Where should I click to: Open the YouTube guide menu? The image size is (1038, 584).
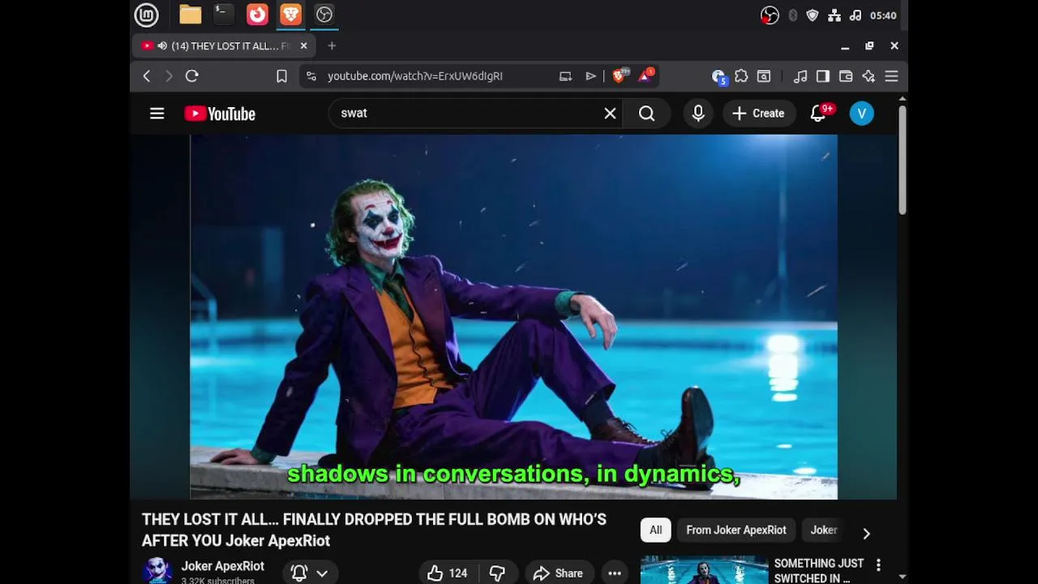(x=157, y=114)
